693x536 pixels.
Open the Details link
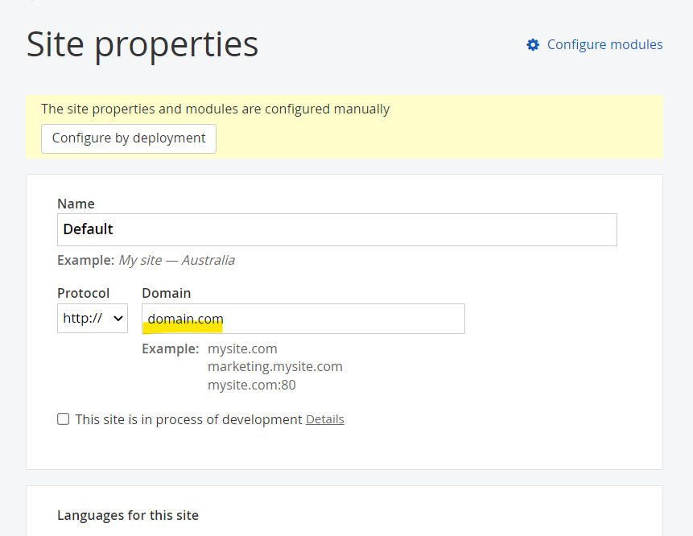pyautogui.click(x=325, y=419)
